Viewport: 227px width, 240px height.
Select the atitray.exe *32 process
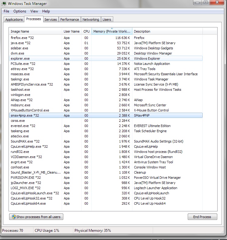pos(106,69)
